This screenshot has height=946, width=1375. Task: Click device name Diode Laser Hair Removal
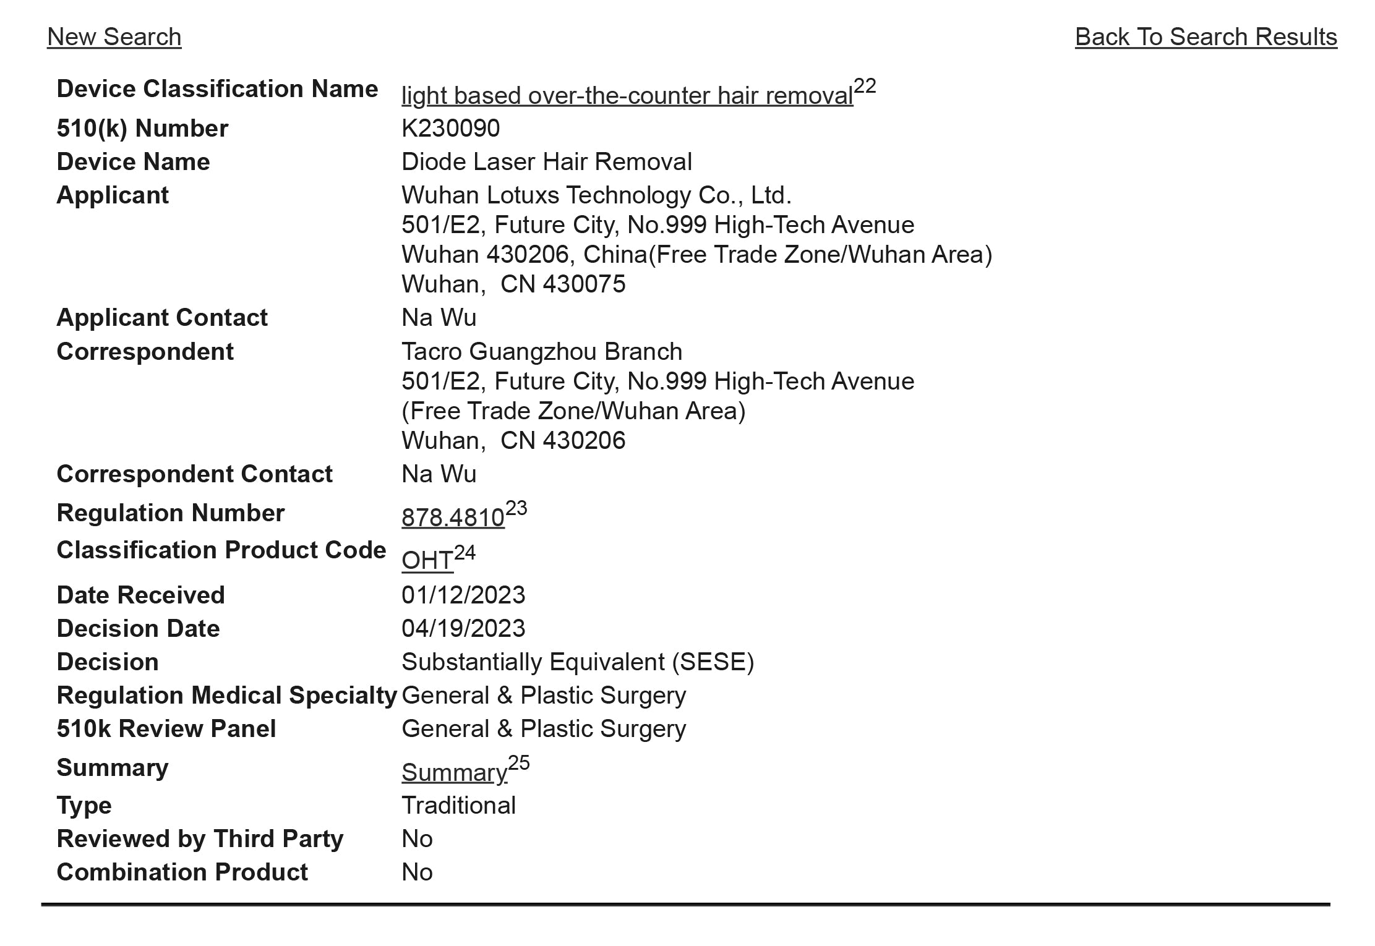pyautogui.click(x=546, y=162)
